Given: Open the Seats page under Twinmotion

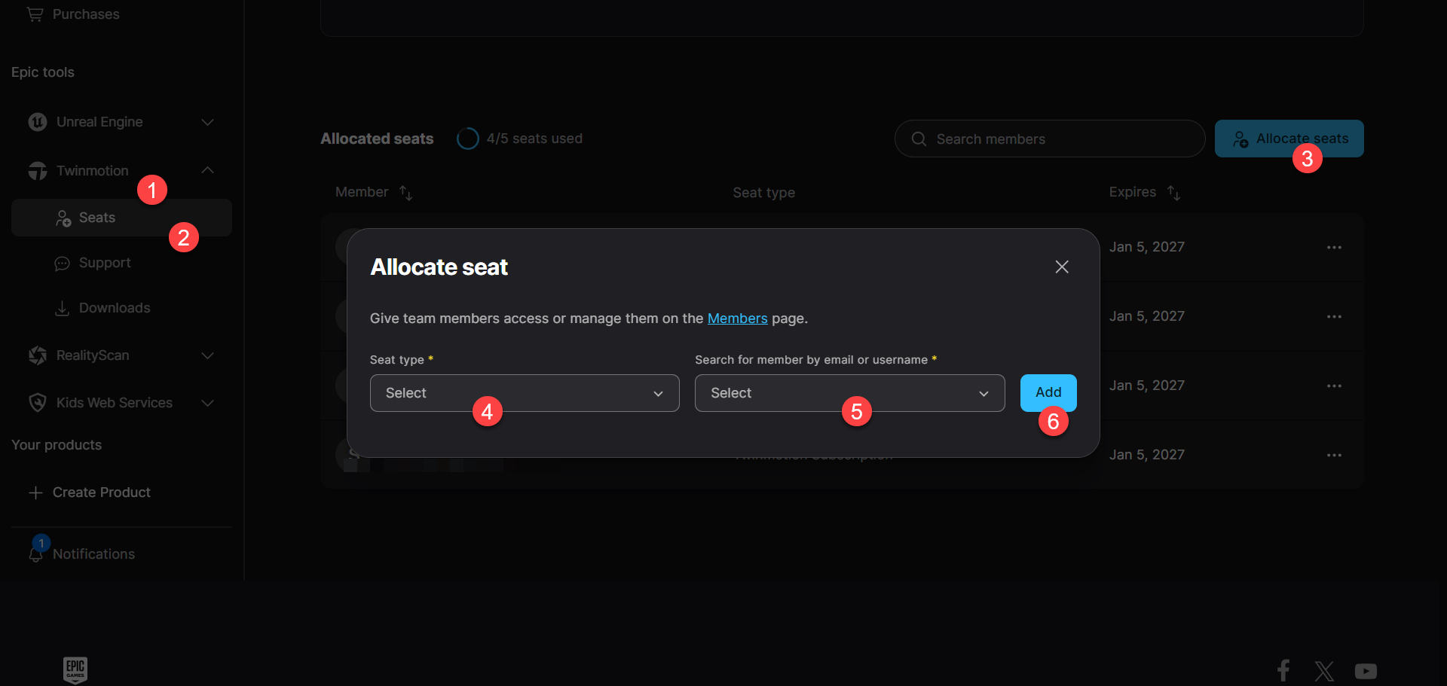Looking at the screenshot, I should point(121,218).
